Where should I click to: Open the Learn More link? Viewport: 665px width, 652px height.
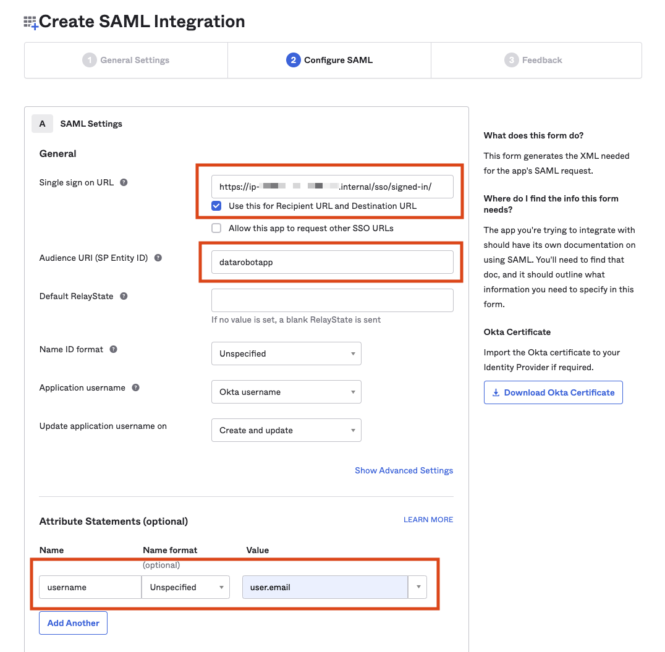tap(428, 520)
